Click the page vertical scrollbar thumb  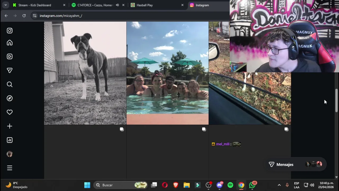pyautogui.click(x=337, y=100)
